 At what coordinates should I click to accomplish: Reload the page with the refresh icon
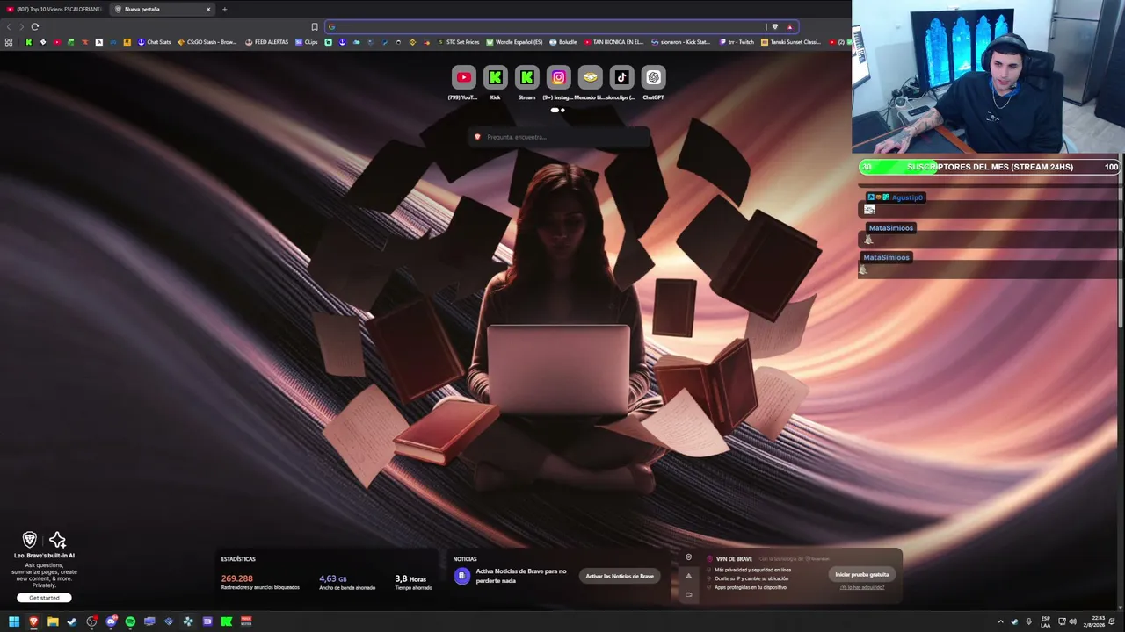click(x=35, y=26)
